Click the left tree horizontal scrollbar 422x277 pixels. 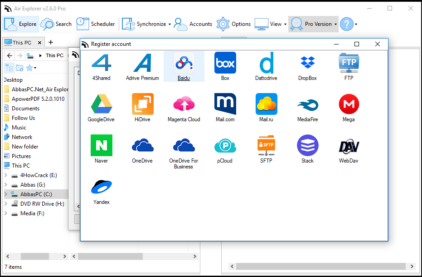click(35, 256)
